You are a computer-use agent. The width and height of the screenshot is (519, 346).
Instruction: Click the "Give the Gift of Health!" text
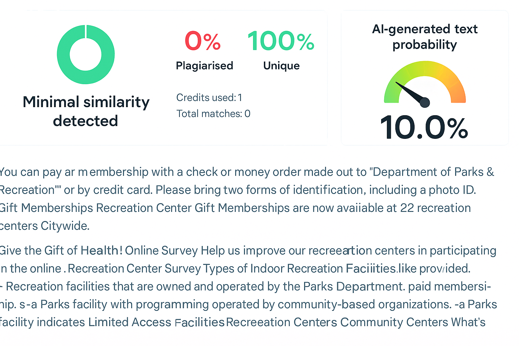pos(61,251)
